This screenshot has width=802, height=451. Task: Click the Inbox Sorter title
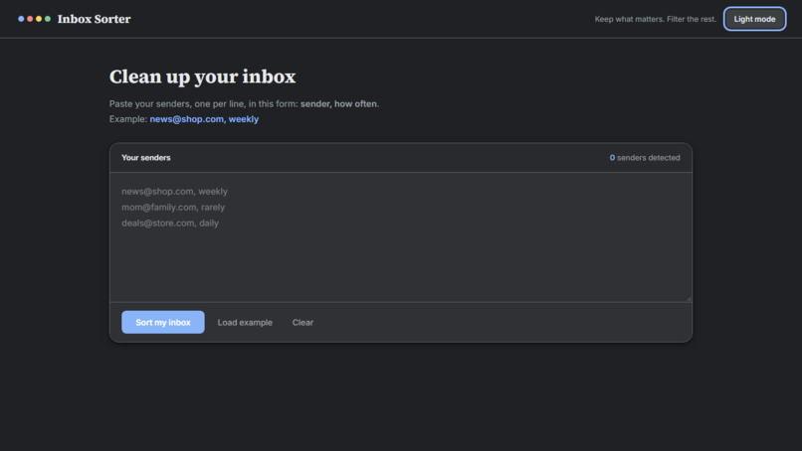click(95, 19)
